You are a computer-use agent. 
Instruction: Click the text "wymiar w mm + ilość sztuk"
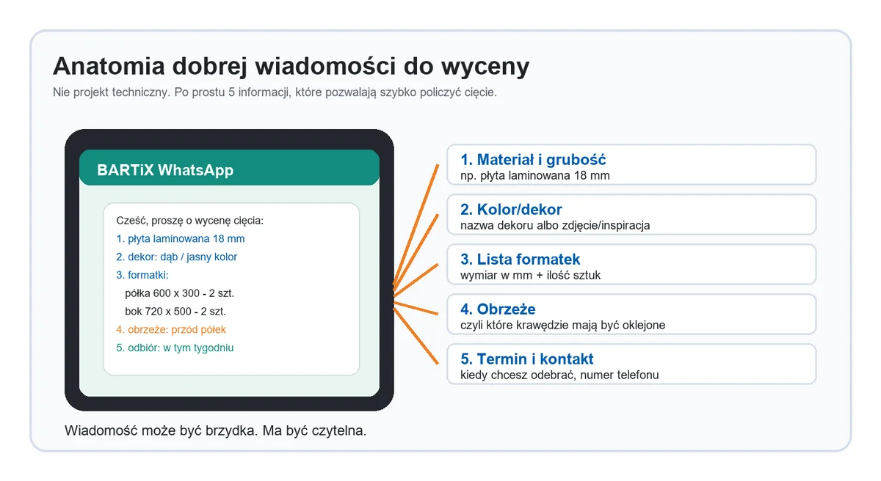(531, 276)
